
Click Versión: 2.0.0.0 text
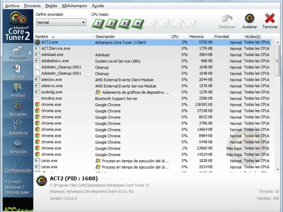[x=63, y=199]
